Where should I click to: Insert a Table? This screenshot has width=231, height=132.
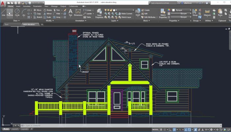point(87,17)
